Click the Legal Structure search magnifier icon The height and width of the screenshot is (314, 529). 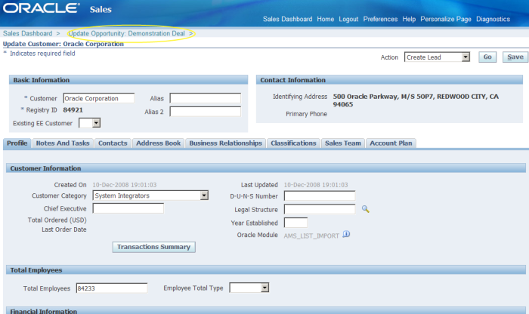(x=365, y=209)
